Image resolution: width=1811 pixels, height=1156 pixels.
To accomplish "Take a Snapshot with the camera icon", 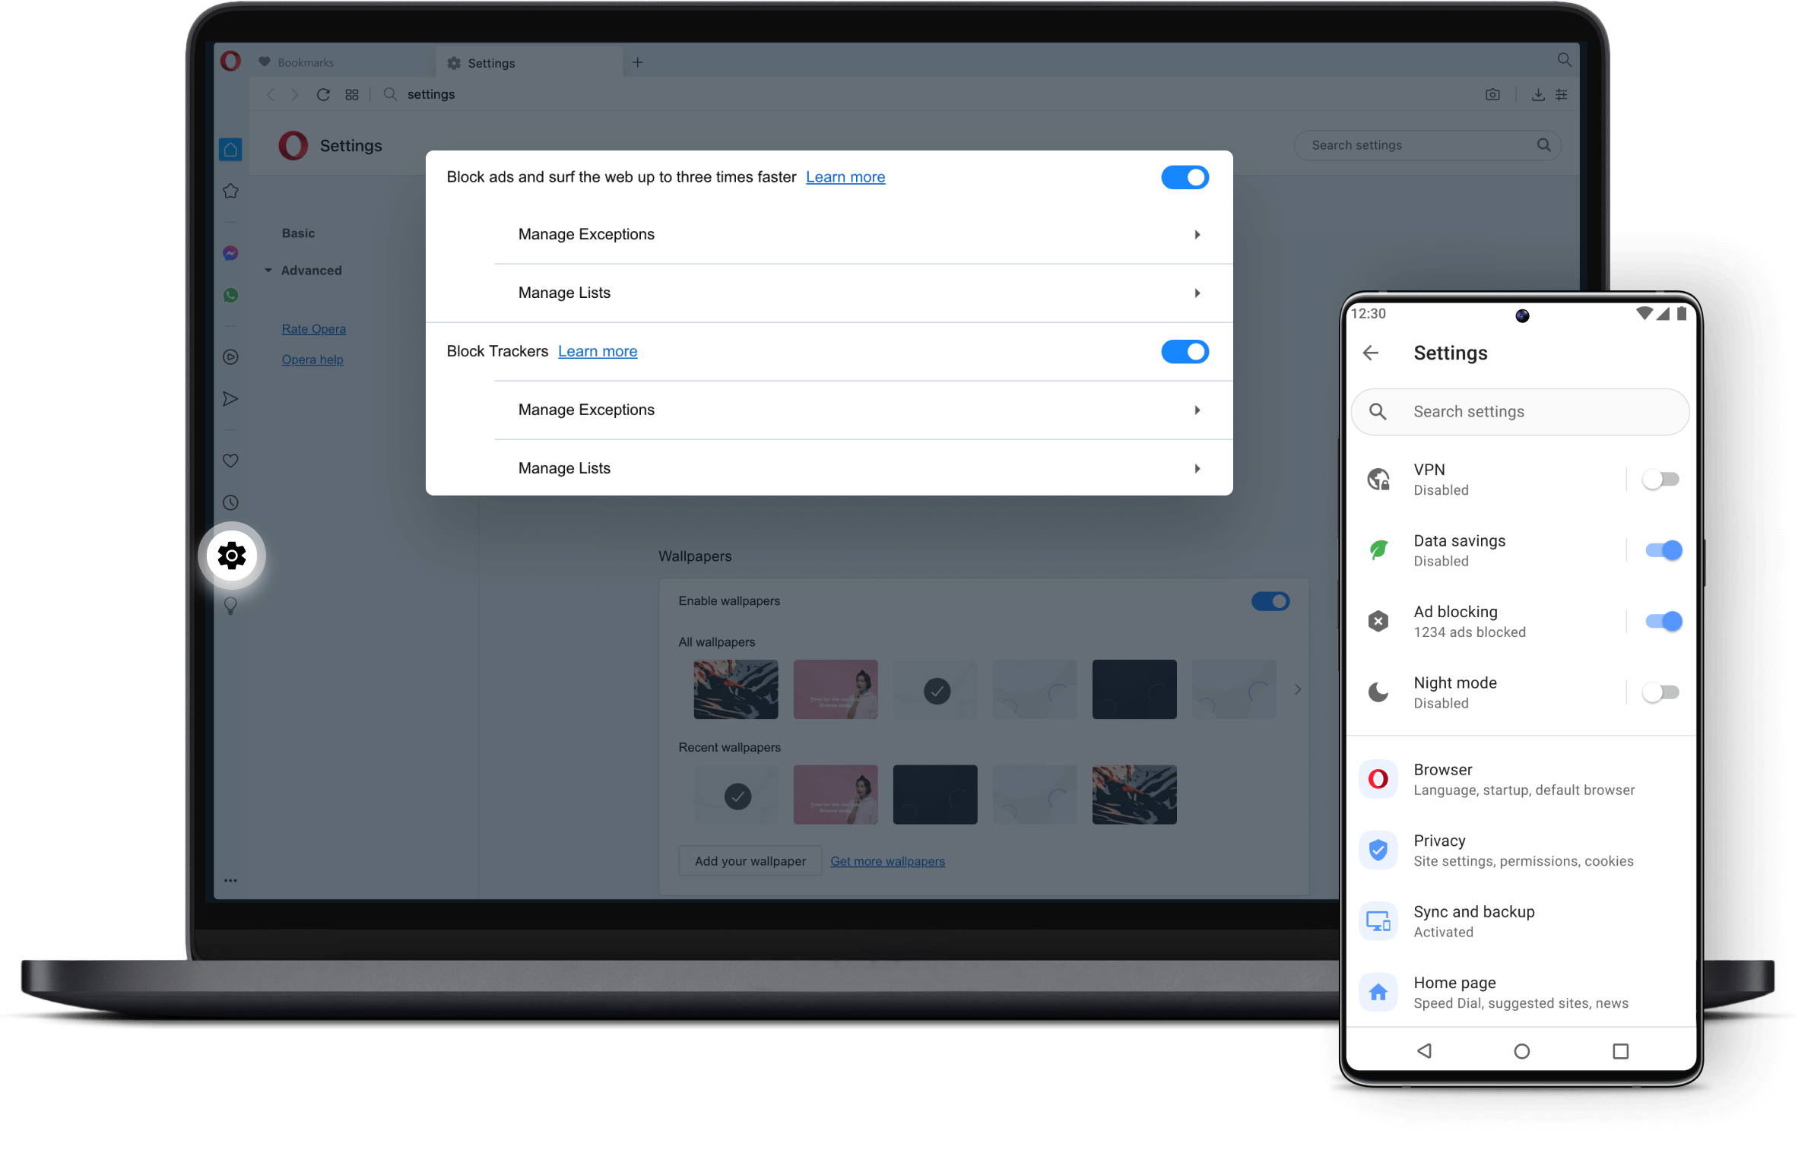I will 1492,94.
